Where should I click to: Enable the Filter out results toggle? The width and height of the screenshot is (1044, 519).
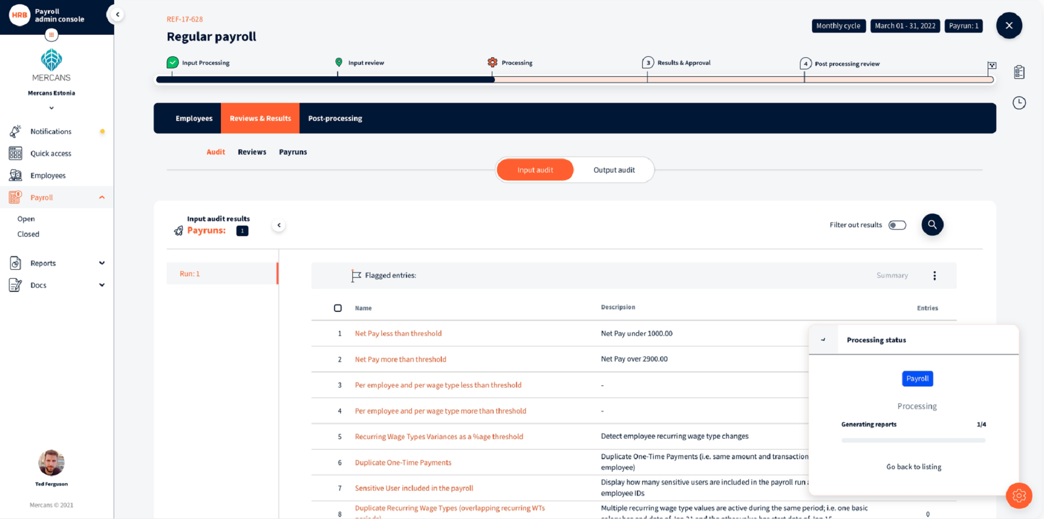coord(898,225)
